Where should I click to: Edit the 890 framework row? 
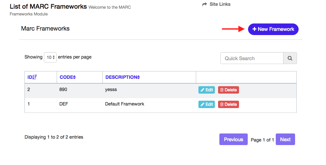(x=206, y=90)
